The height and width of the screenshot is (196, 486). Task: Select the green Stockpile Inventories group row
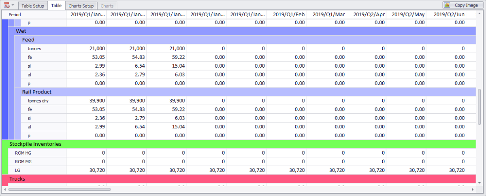click(35, 144)
